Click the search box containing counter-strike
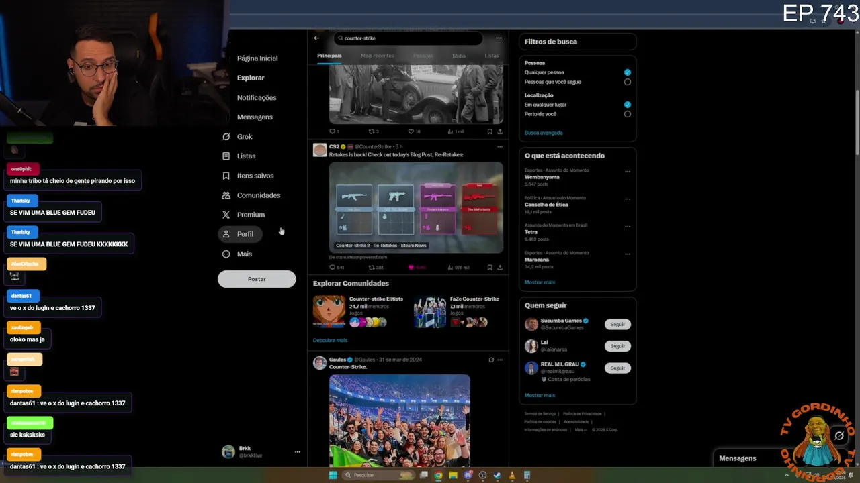 (408, 38)
